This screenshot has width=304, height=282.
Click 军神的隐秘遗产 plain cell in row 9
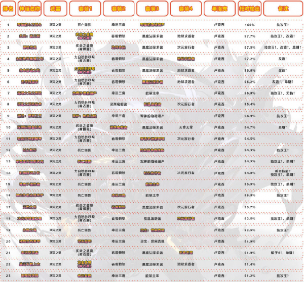click(x=152, y=116)
